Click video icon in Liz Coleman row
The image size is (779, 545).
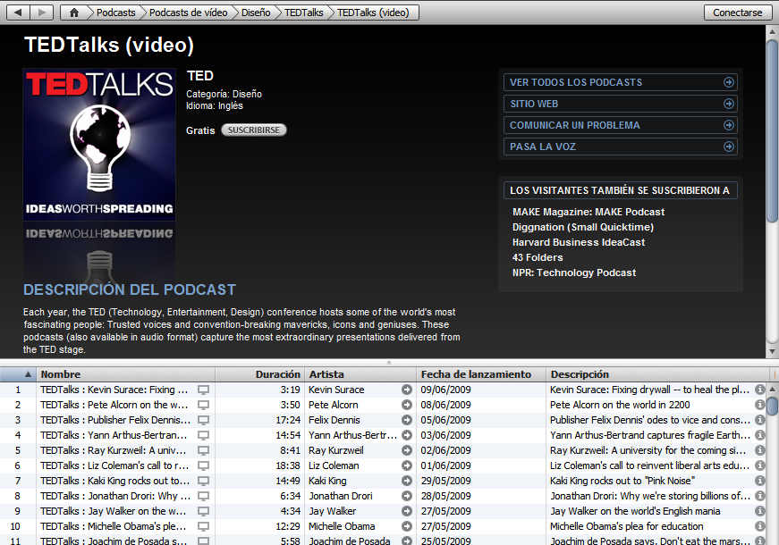click(203, 466)
